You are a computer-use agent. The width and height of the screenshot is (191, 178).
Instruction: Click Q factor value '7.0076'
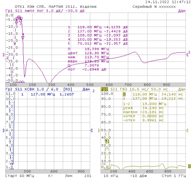pos(92,65)
